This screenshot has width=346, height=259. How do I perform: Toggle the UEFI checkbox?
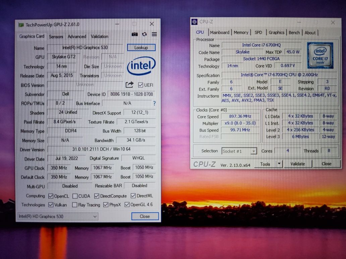click(140, 85)
